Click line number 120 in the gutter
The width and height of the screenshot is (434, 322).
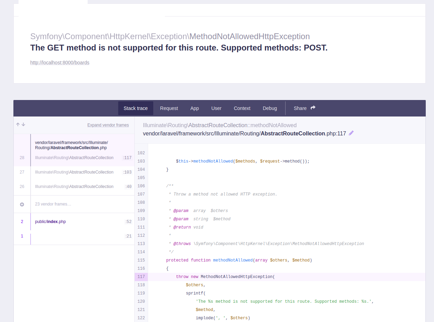tap(141, 301)
